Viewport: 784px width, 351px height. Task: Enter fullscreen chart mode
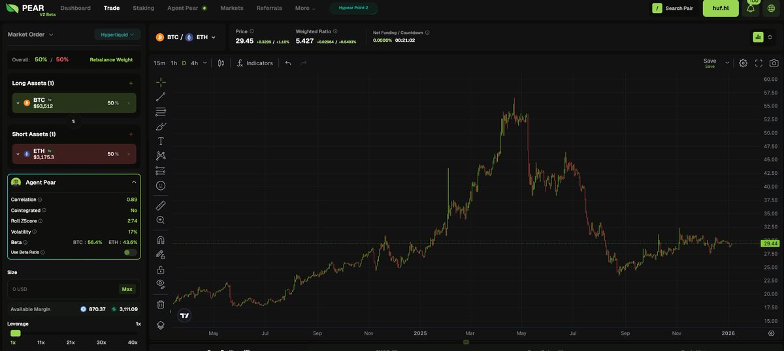759,63
